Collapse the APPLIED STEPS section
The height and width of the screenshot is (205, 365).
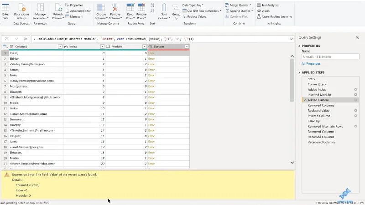pyautogui.click(x=299, y=72)
